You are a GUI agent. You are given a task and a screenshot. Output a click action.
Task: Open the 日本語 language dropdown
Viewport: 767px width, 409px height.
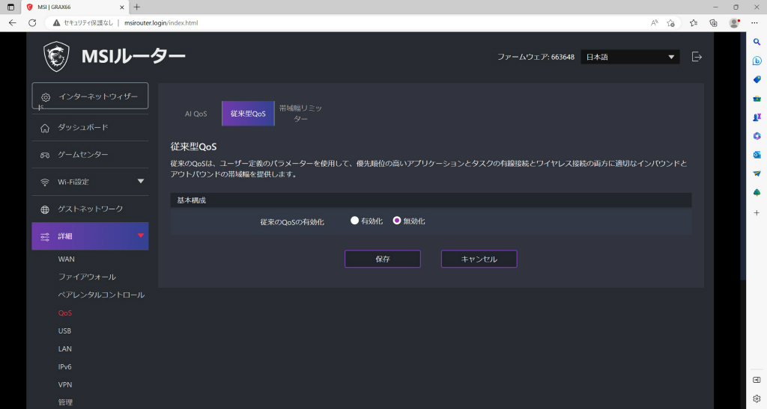(630, 57)
